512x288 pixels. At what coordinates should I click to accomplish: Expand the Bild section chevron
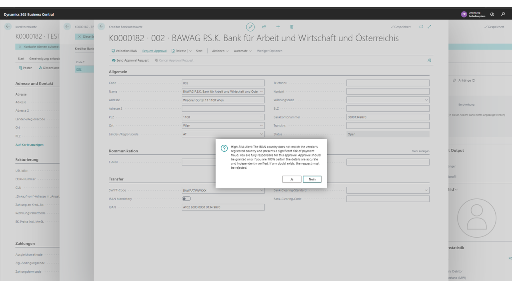(456, 190)
